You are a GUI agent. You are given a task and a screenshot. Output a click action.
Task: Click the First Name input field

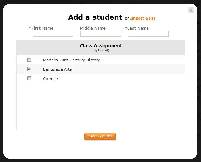click(53, 34)
